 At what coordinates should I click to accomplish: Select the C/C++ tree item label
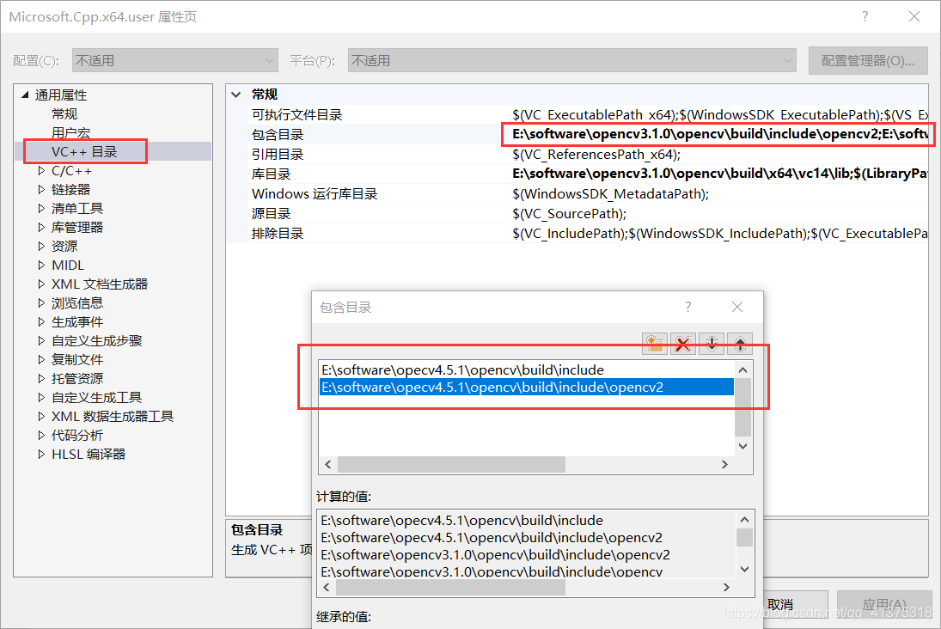(x=71, y=171)
